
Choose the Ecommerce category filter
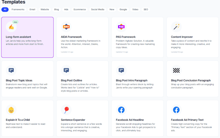tap(80, 9)
